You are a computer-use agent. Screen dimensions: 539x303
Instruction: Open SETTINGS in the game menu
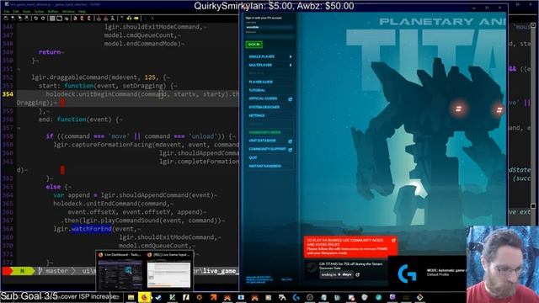coord(257,115)
